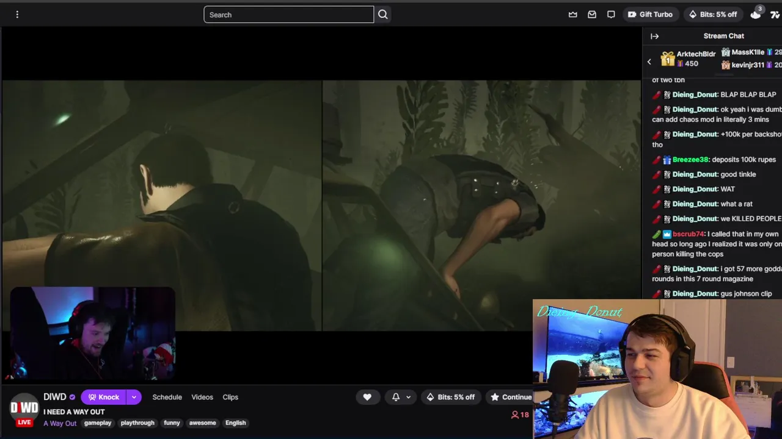Click the purple Knock button
The width and height of the screenshot is (782, 439).
point(103,397)
